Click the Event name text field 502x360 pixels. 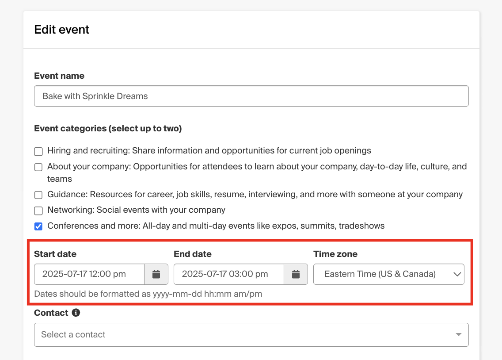251,96
